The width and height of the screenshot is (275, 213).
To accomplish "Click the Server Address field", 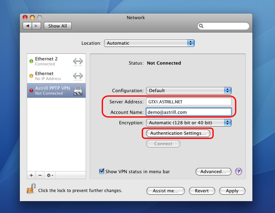I will click(x=189, y=102).
